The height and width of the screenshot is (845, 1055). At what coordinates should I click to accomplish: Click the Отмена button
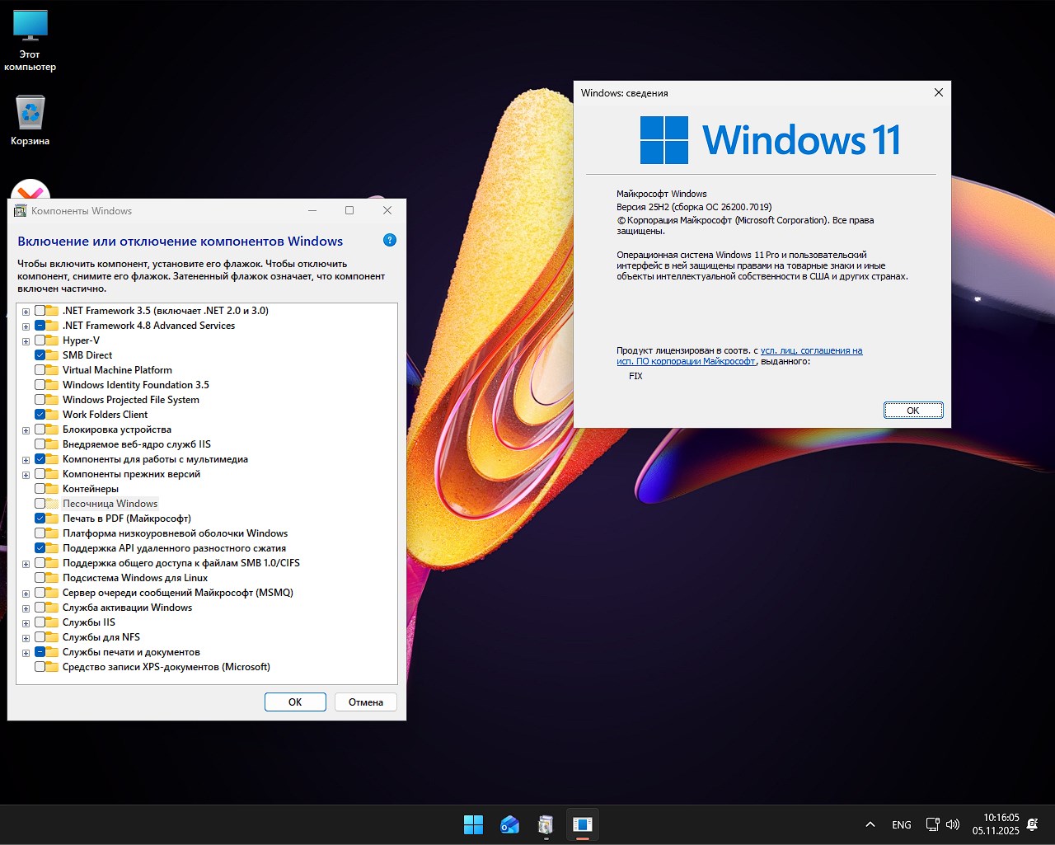[x=366, y=702]
